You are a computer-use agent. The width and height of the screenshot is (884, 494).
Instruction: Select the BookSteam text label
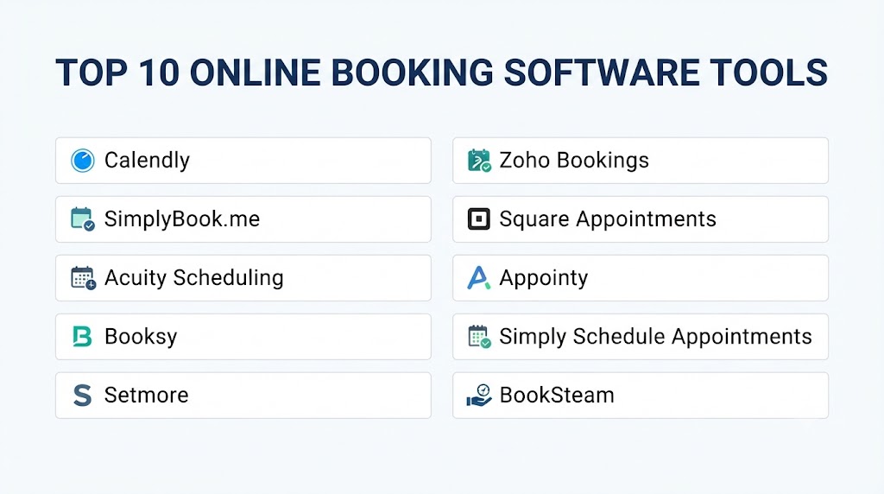(x=557, y=396)
